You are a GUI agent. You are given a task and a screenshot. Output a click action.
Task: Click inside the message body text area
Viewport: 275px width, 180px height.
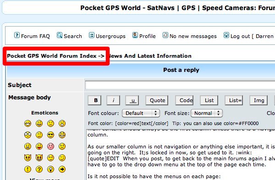(181, 154)
